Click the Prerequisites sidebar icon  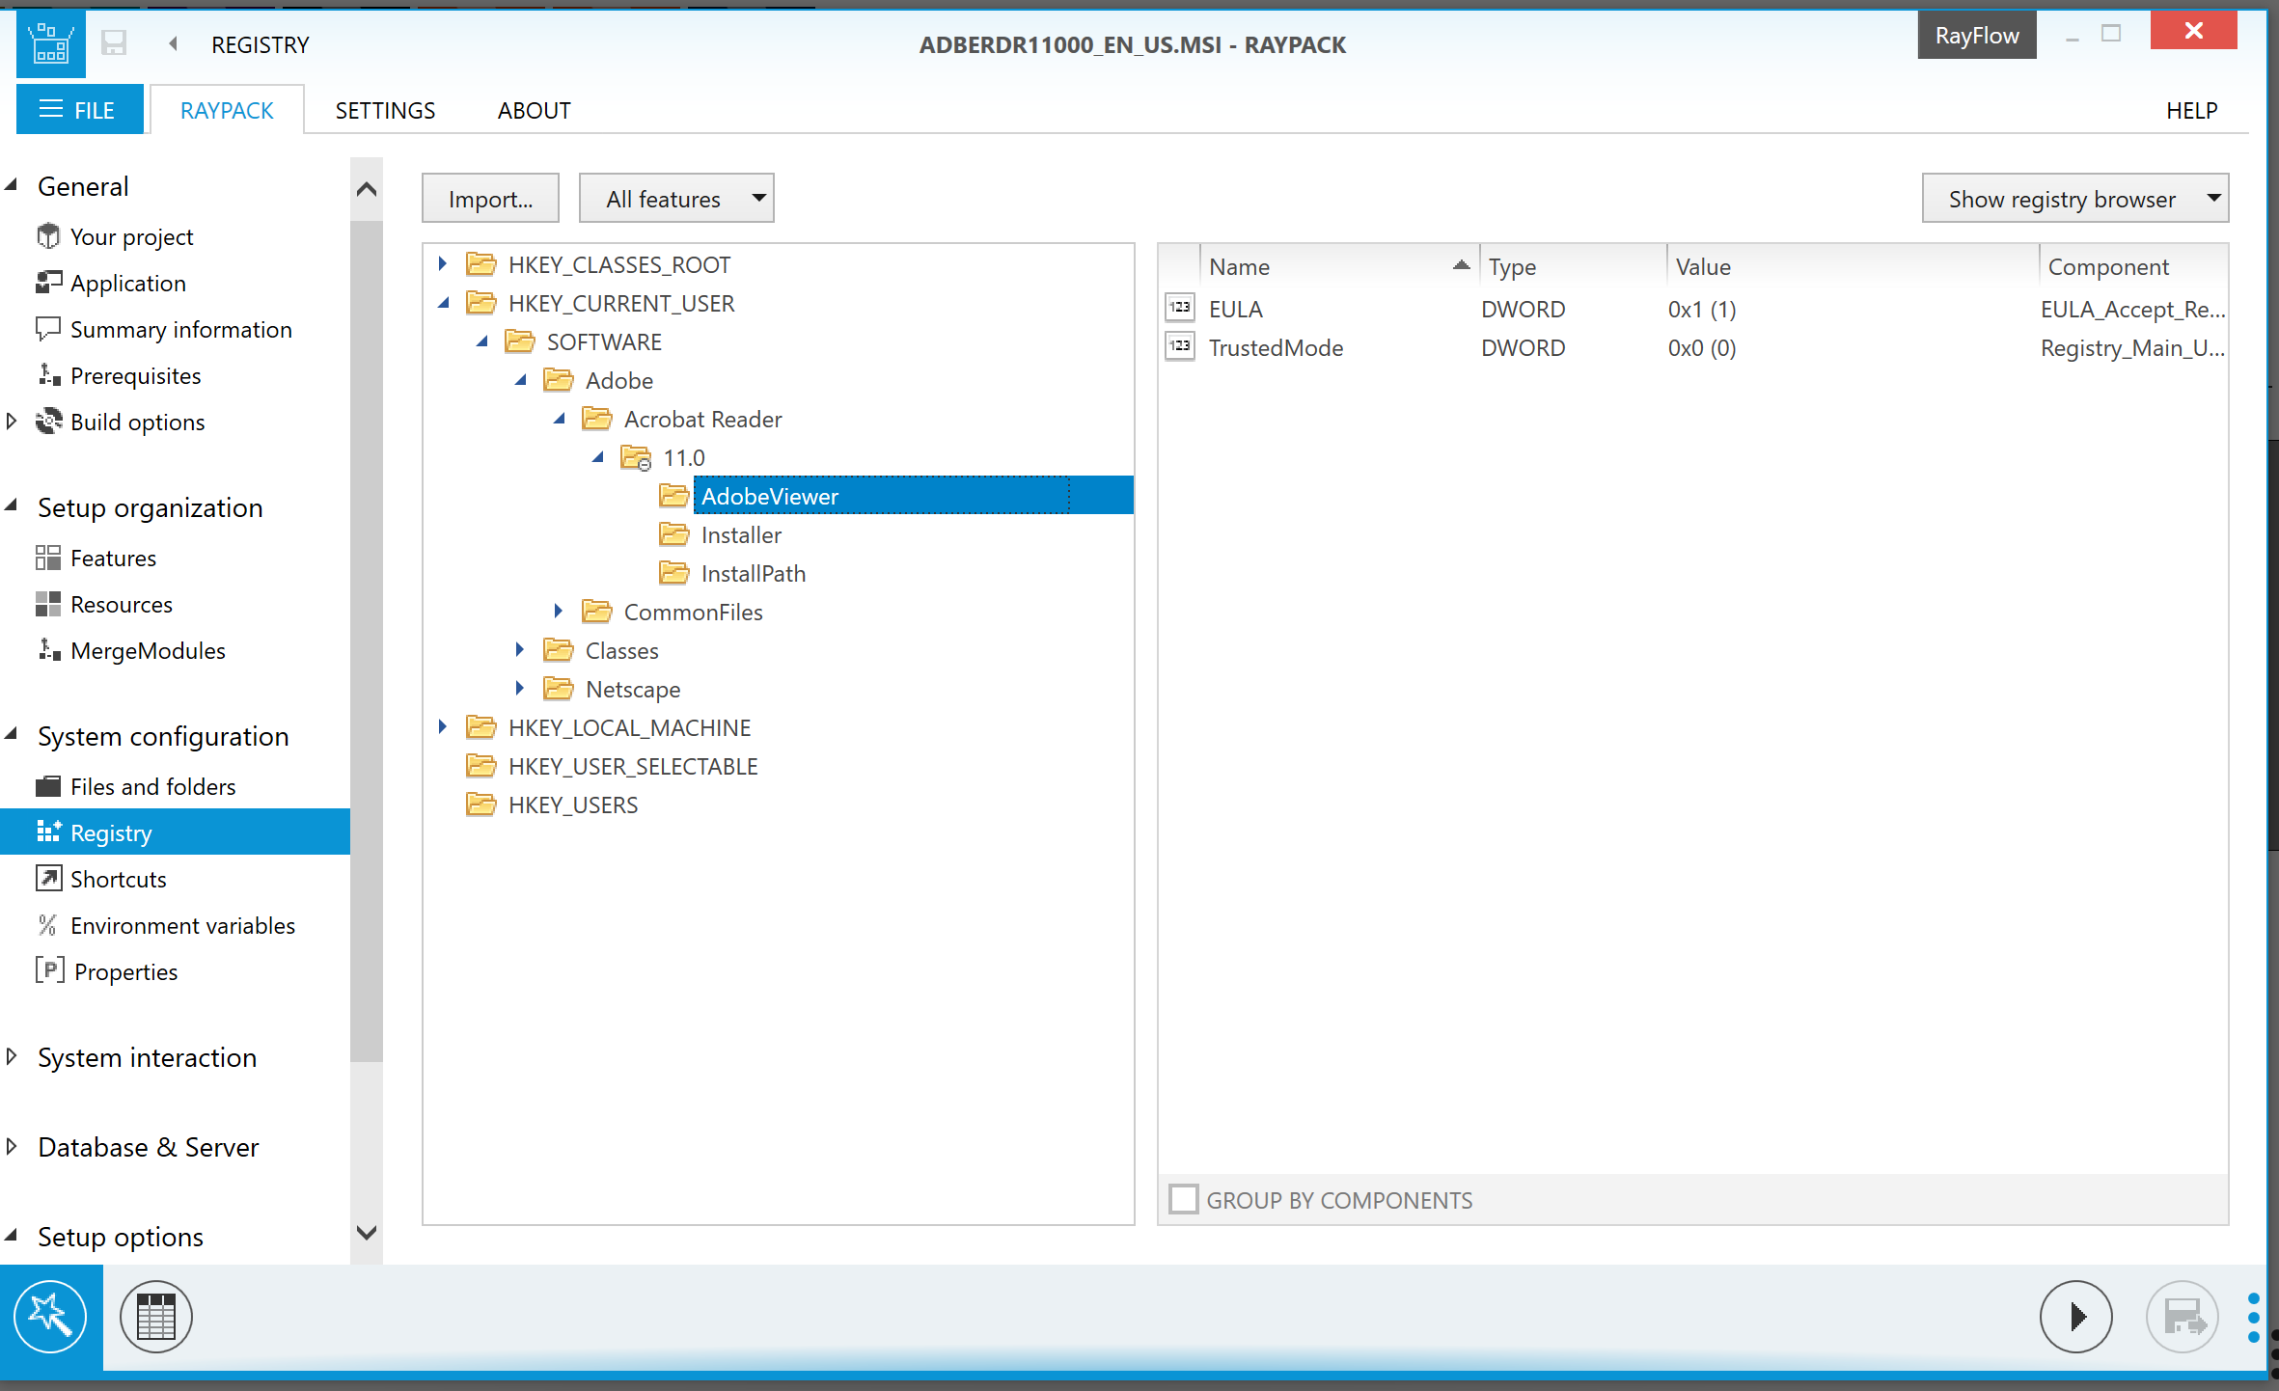[x=48, y=375]
